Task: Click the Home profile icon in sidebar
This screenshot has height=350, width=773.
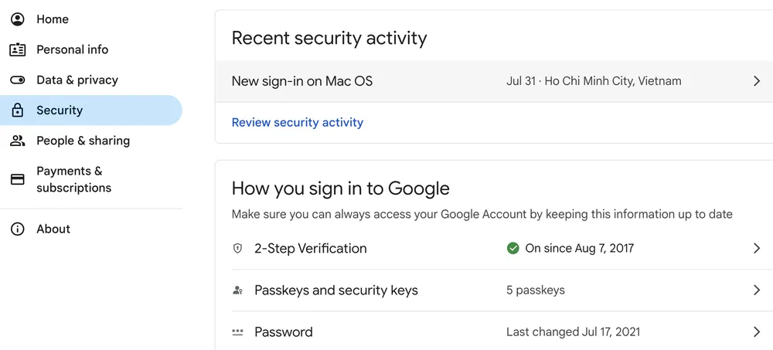Action: coord(18,19)
